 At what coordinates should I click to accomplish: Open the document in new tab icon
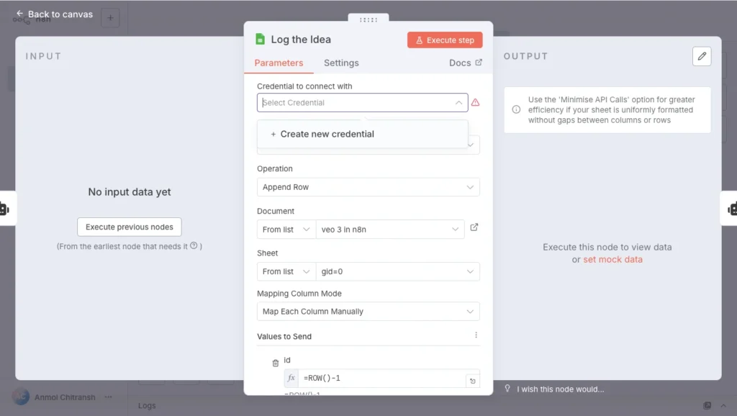(474, 227)
